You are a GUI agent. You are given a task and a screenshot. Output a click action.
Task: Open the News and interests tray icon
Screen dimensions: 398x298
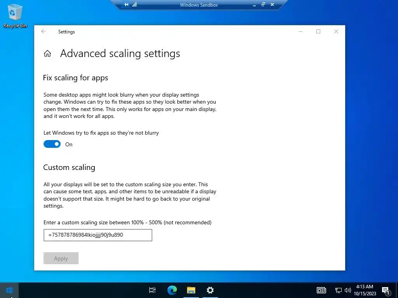coord(321,290)
